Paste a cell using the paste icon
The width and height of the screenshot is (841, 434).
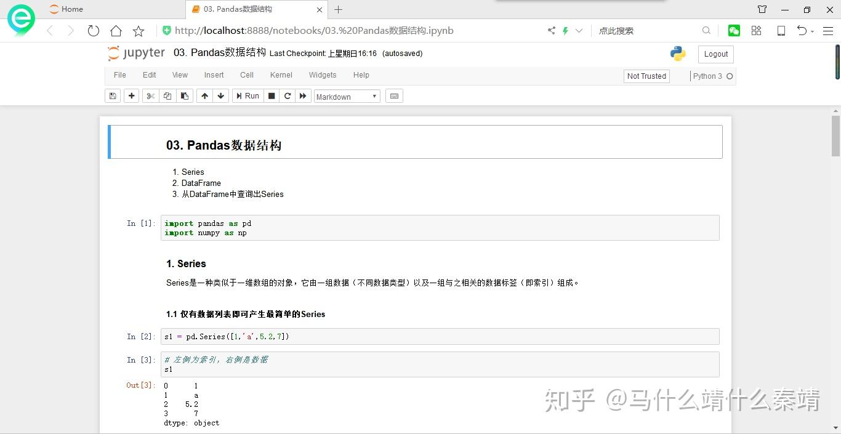tap(185, 95)
